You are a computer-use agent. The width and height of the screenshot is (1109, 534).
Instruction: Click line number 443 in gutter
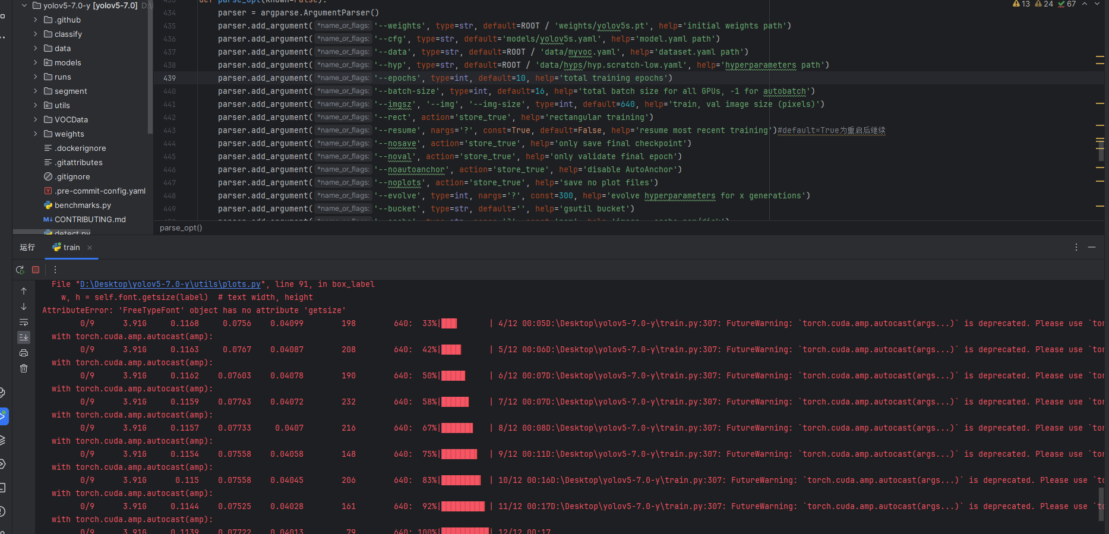(x=169, y=130)
